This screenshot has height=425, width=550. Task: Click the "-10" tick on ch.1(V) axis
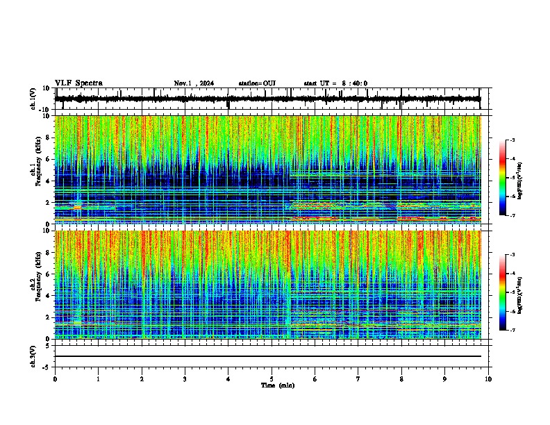point(45,110)
